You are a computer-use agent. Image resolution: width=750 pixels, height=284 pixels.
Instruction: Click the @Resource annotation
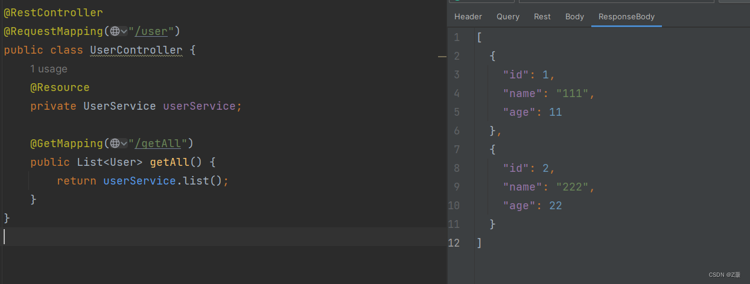(60, 87)
